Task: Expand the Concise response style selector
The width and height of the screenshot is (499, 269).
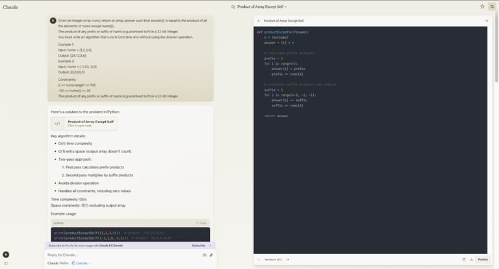Action: tap(83, 263)
